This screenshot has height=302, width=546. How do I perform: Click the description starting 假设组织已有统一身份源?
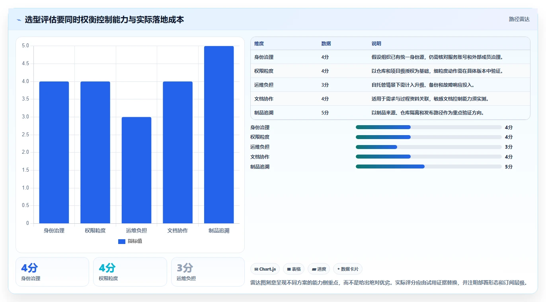[438, 57]
